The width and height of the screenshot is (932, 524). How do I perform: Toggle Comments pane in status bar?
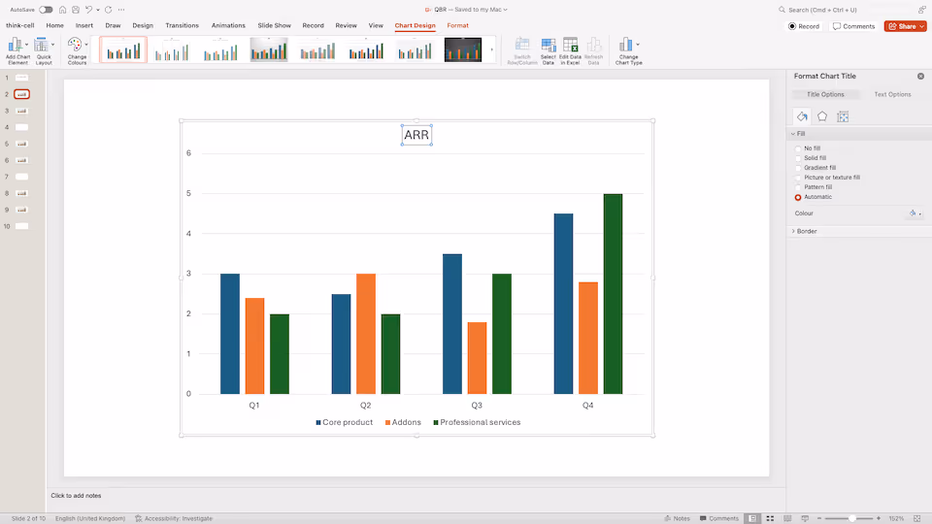[718, 518]
